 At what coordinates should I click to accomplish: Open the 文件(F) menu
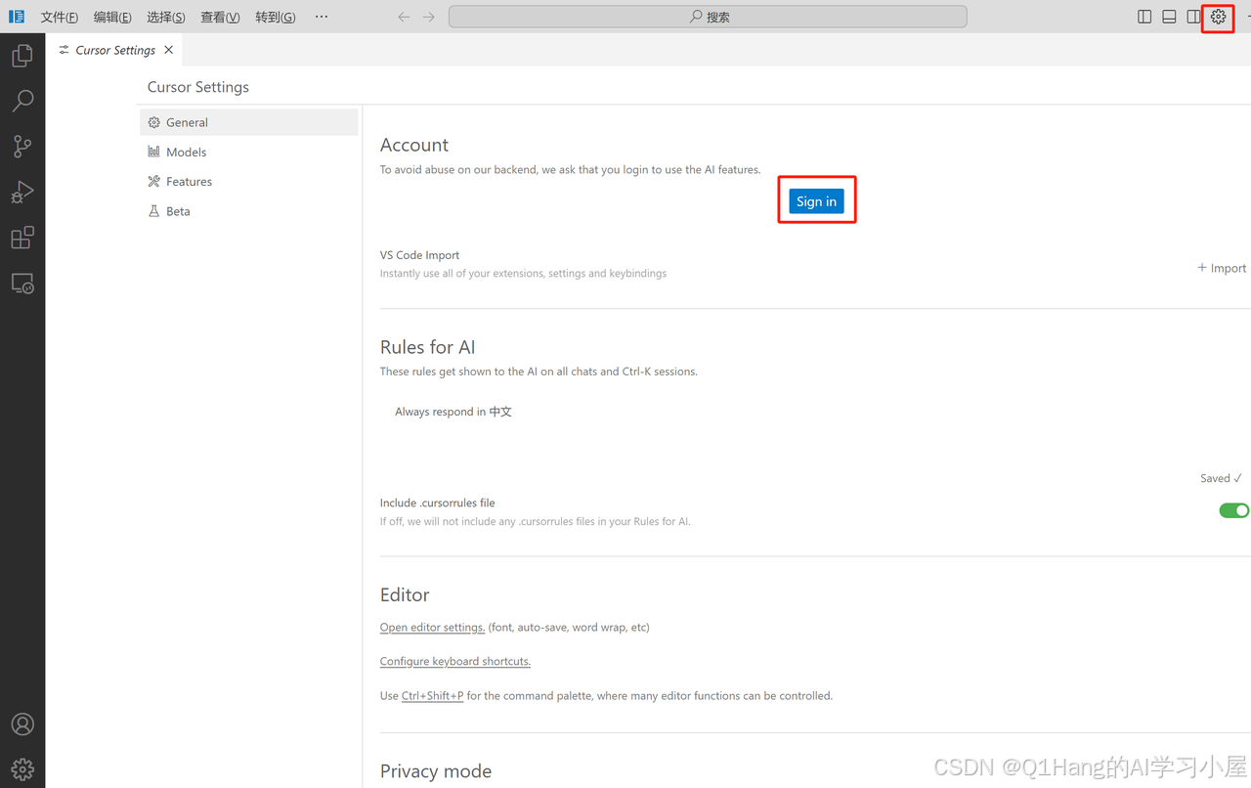pyautogui.click(x=60, y=17)
